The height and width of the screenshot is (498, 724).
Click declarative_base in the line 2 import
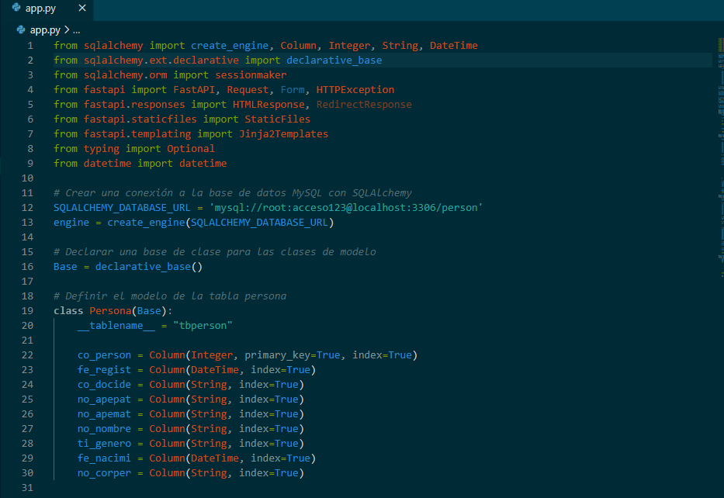click(x=334, y=61)
